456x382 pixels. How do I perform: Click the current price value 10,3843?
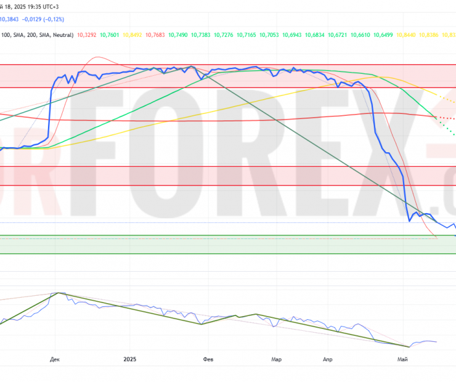9,20
